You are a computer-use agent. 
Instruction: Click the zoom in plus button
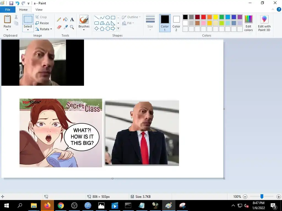click(x=278, y=197)
